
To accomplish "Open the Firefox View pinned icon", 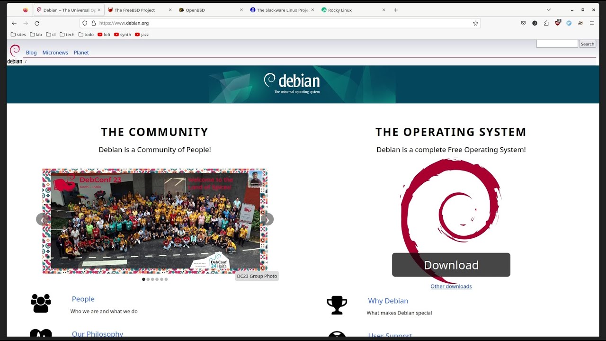I will (x=26, y=10).
